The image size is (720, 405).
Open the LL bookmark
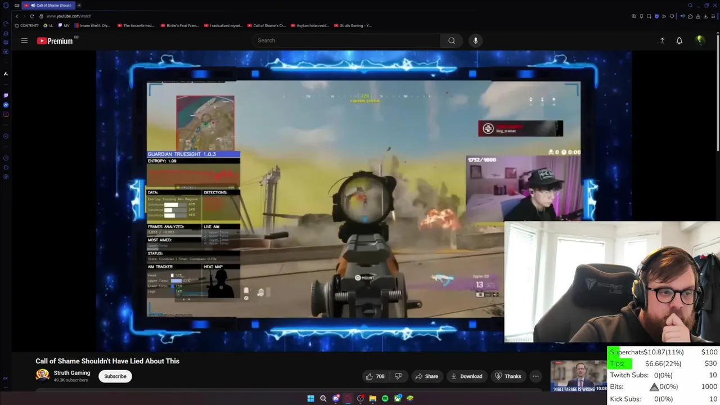pyautogui.click(x=48, y=25)
